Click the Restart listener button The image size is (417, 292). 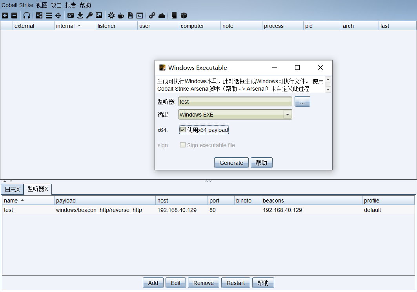tap(236, 283)
